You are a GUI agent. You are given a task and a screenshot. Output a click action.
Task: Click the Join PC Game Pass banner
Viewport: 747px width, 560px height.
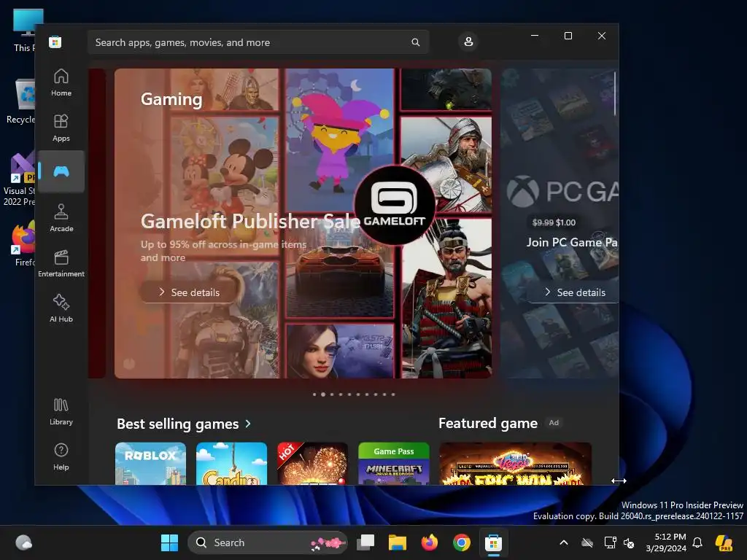(560, 223)
